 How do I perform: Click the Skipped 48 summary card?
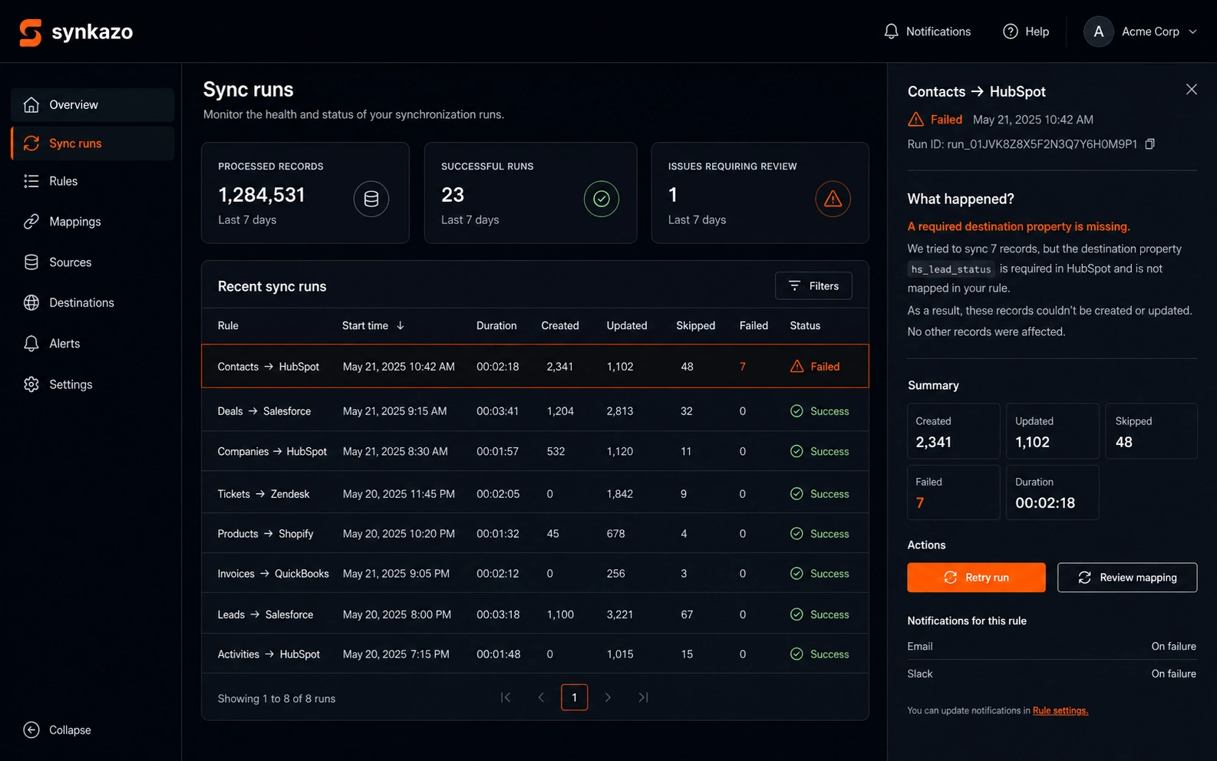[x=1151, y=431]
